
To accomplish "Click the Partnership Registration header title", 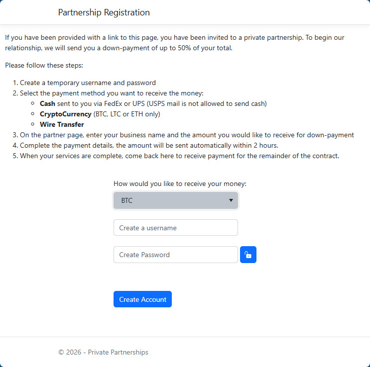I will [104, 12].
